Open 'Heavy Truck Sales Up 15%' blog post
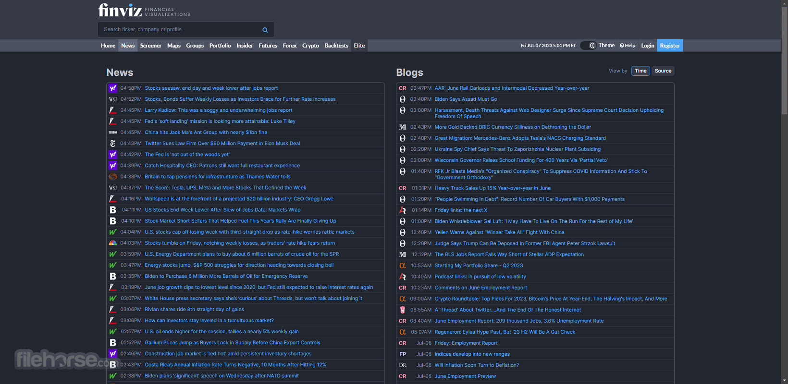 click(x=492, y=188)
